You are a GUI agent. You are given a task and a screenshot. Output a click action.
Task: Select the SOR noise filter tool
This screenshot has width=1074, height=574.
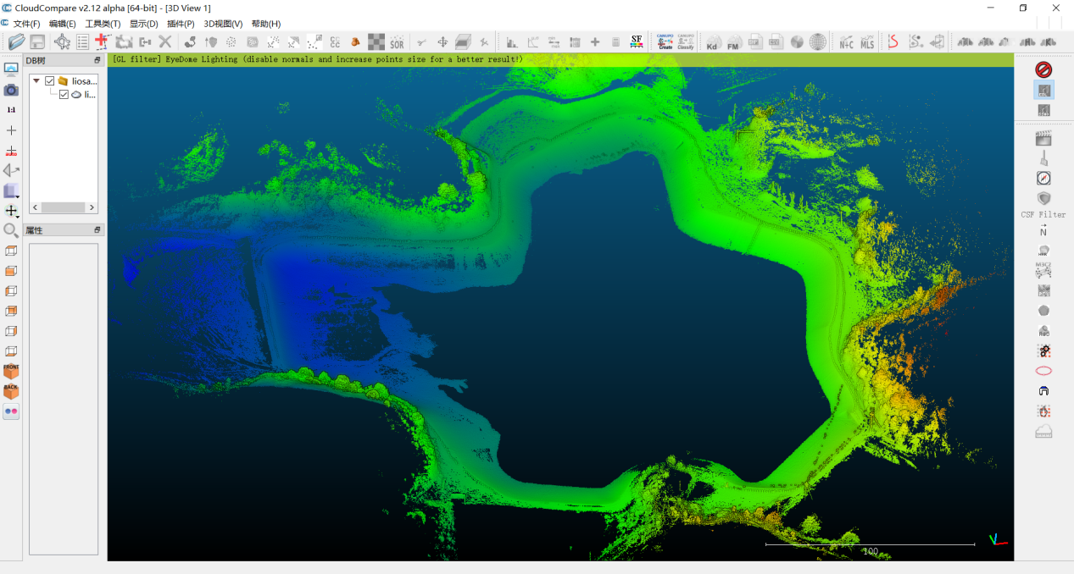(397, 42)
